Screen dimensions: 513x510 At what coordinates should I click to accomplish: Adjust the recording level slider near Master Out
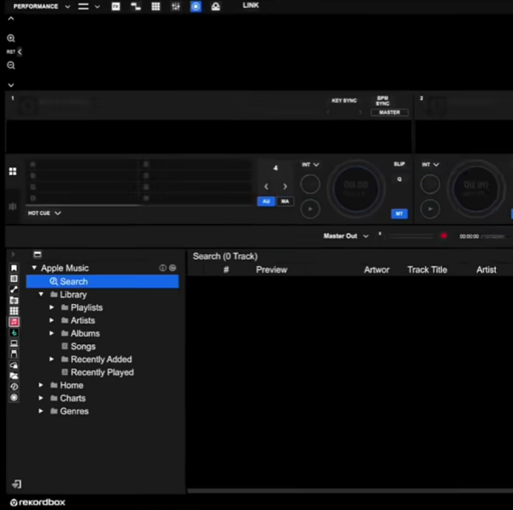409,236
